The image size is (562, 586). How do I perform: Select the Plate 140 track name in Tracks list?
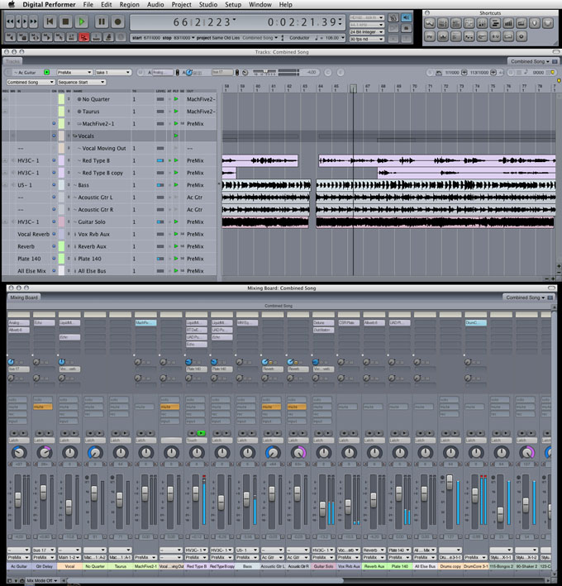pyautogui.click(x=89, y=259)
